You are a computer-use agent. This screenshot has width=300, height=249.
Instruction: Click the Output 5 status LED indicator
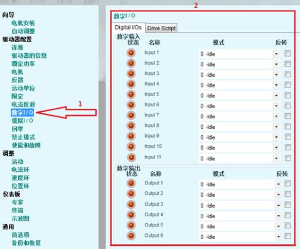131,225
